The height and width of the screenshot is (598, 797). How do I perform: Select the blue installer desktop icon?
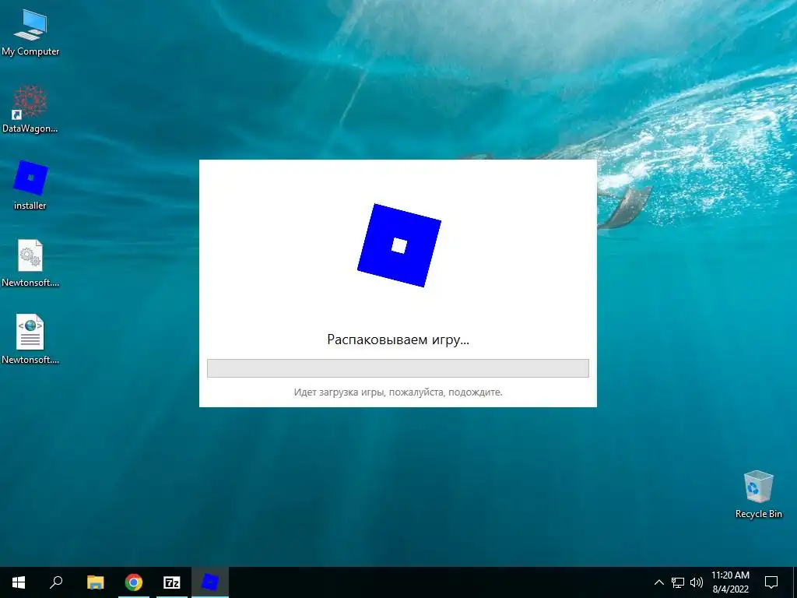[x=30, y=186]
